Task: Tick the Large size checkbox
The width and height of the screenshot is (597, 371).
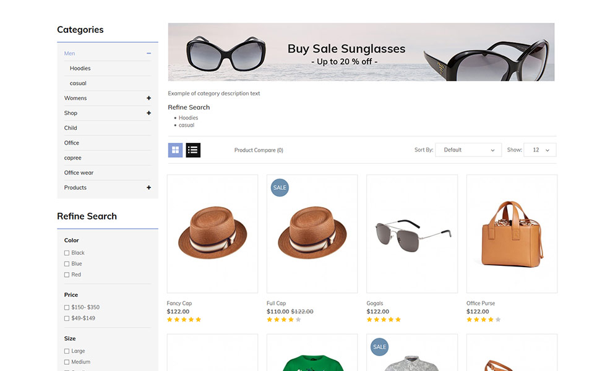Action: click(x=67, y=351)
